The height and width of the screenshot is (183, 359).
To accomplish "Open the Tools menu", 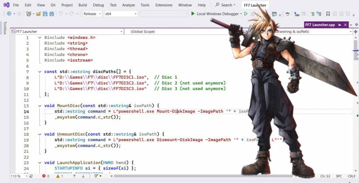I will [x=145, y=5].
